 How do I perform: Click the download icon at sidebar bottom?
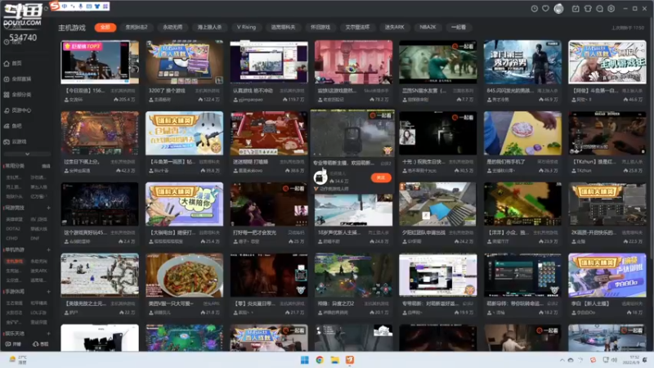[40, 344]
